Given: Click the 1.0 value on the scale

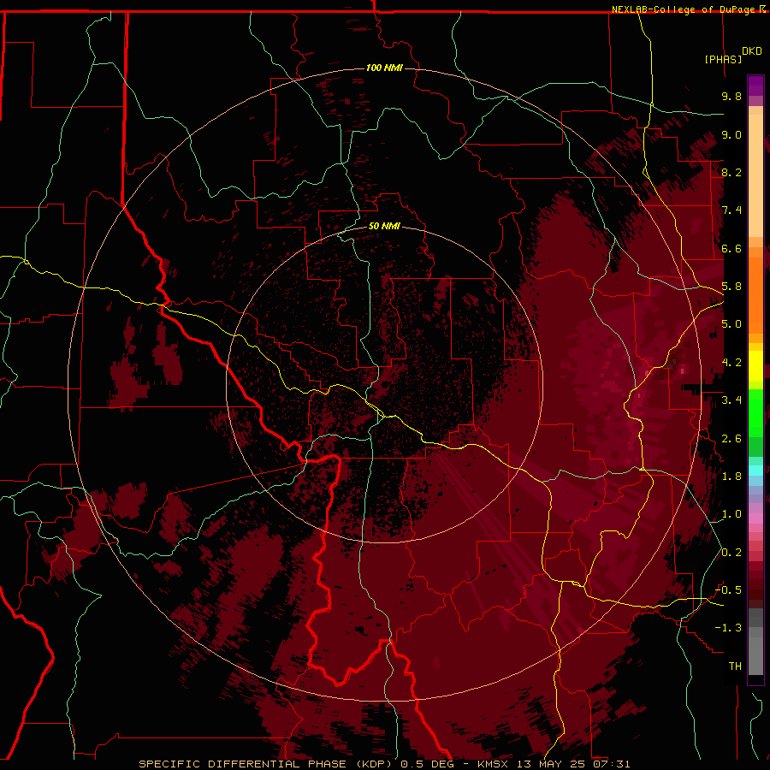Looking at the screenshot, I should point(731,514).
